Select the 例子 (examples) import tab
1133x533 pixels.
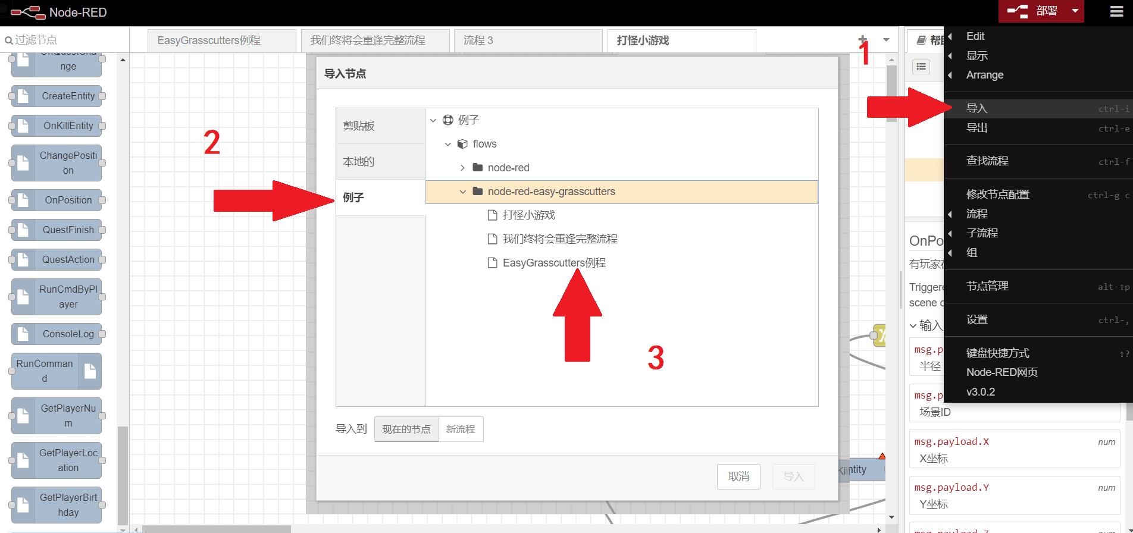click(380, 197)
